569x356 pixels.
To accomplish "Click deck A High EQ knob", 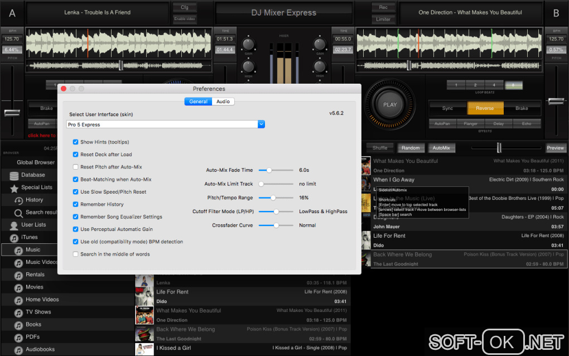I will [x=248, y=66].
